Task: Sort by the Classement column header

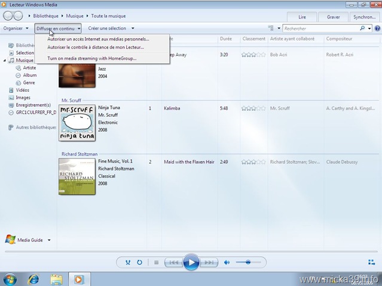Action: point(254,39)
